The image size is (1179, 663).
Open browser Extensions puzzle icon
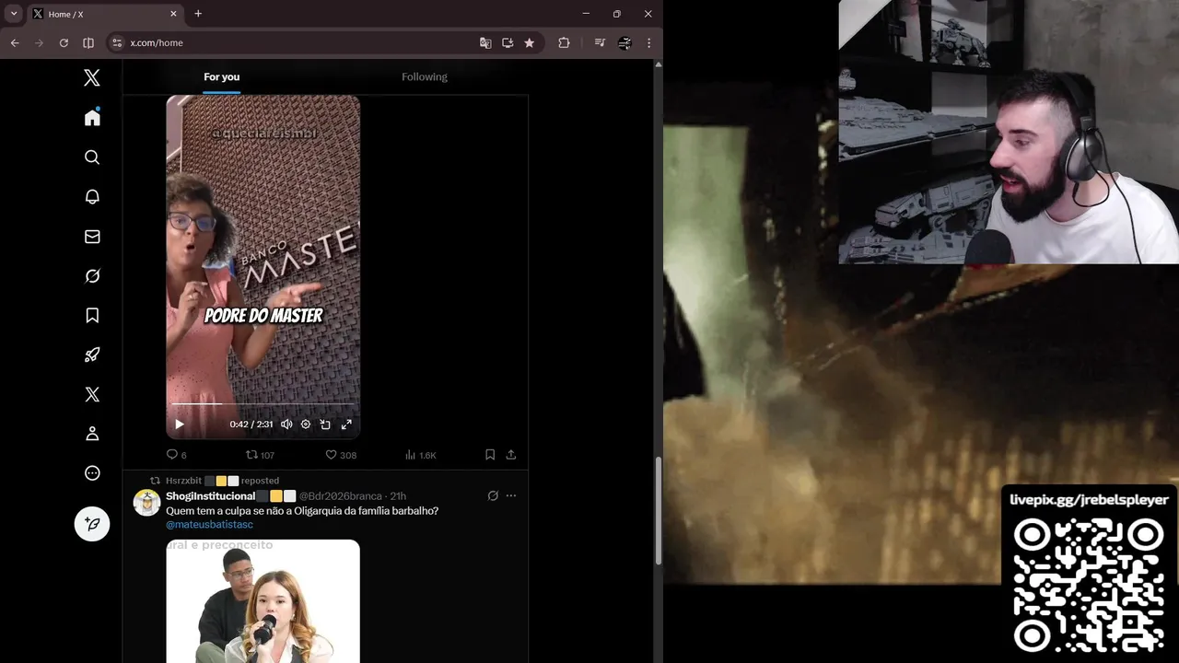[564, 42]
